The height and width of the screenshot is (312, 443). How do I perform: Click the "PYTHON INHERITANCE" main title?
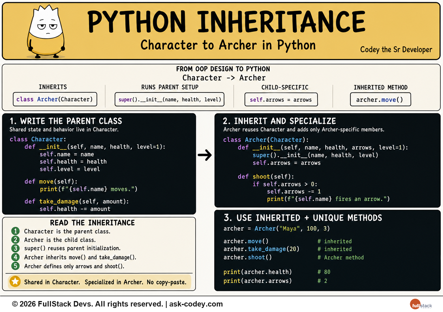[226, 22]
